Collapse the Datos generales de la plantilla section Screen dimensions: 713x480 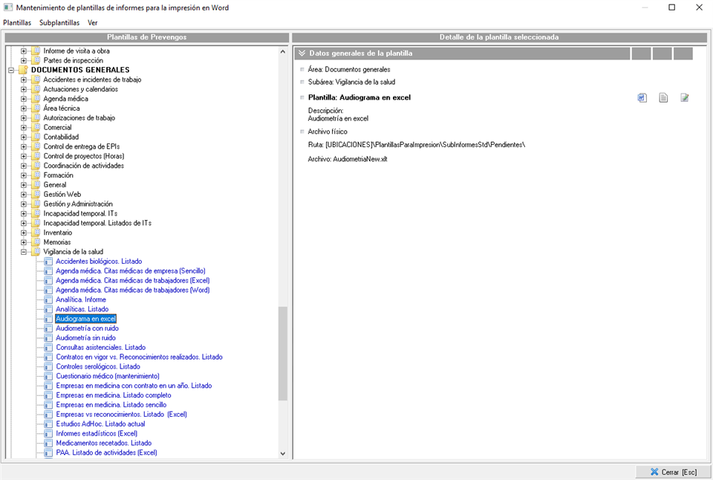(x=302, y=53)
